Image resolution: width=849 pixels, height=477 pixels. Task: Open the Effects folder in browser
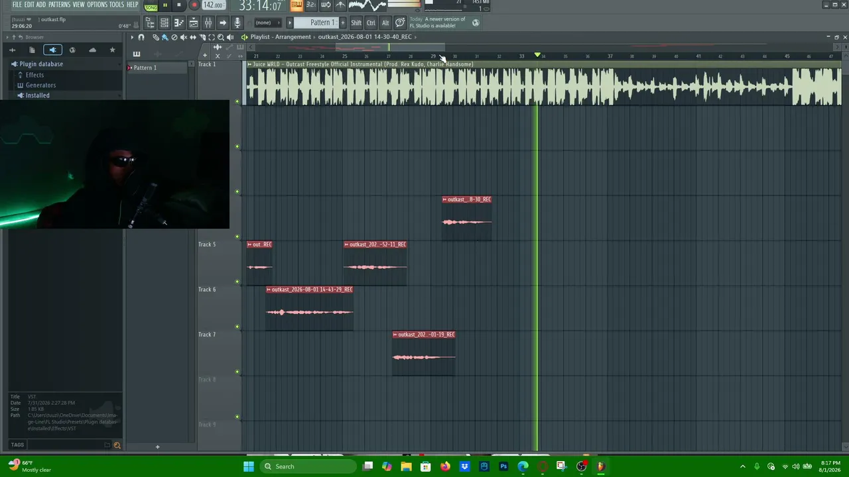[x=34, y=75]
